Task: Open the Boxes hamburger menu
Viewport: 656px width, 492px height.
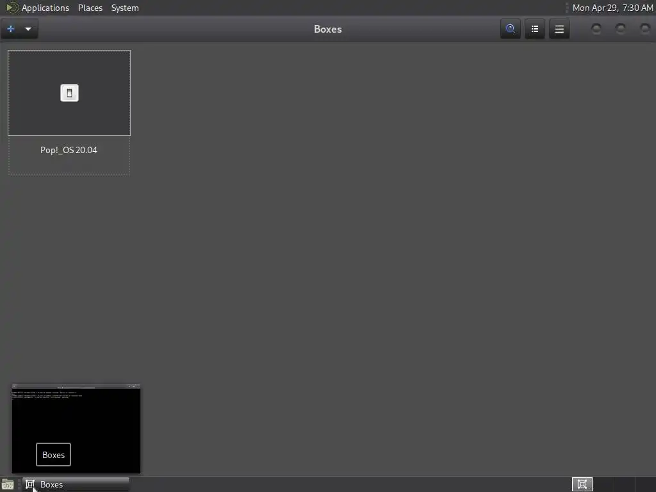Action: coord(559,29)
